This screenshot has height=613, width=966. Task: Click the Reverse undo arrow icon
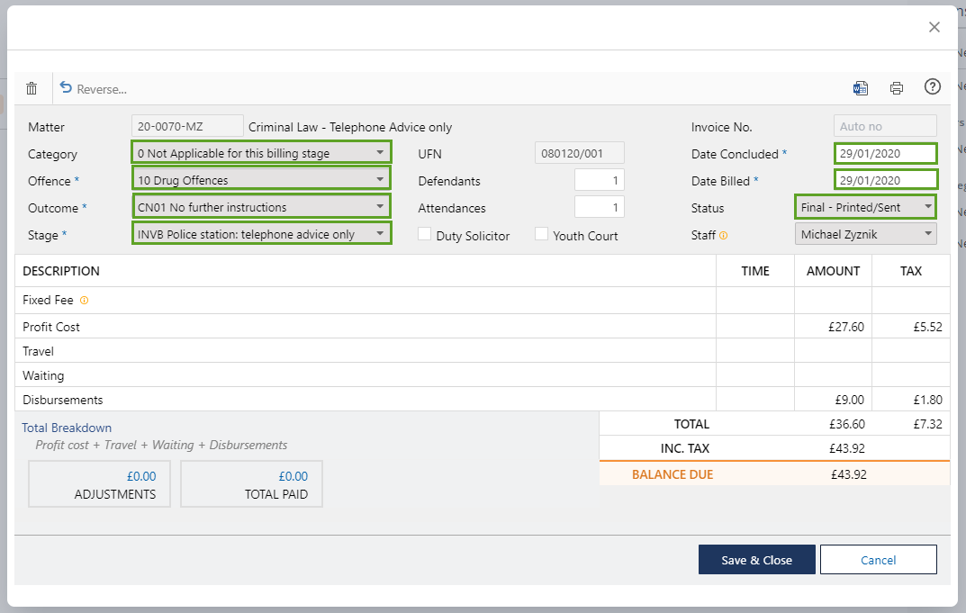66,87
